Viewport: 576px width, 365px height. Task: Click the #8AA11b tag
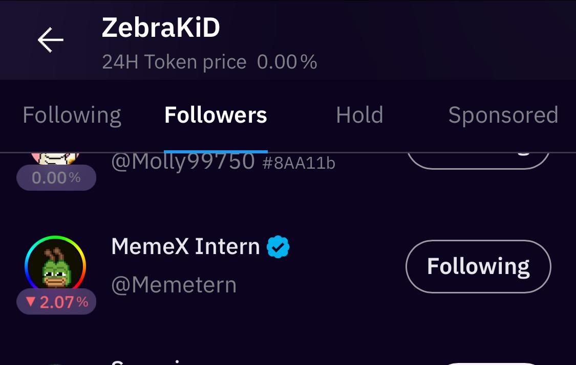[x=298, y=163]
